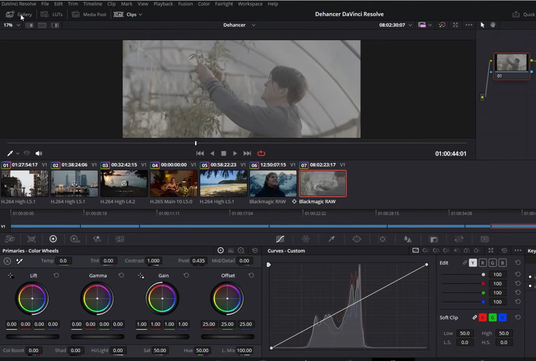Select the G curve channel
536x361 pixels.
[x=492, y=263]
